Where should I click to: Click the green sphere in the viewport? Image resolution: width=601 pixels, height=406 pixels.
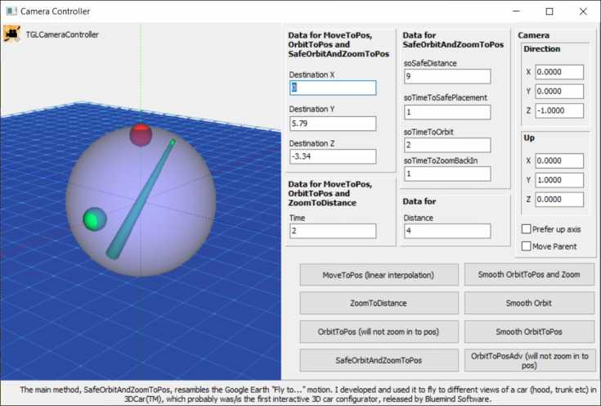[x=95, y=219]
